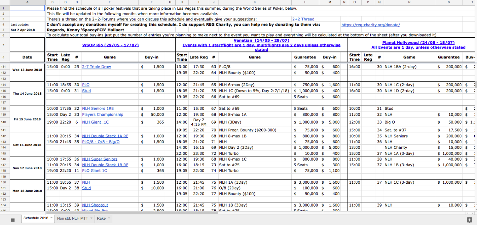Viewport: 477px width, 225px height.
Task: Open the Schedule 2018 tab dropdown arrow
Action: pyautogui.click(x=51, y=218)
